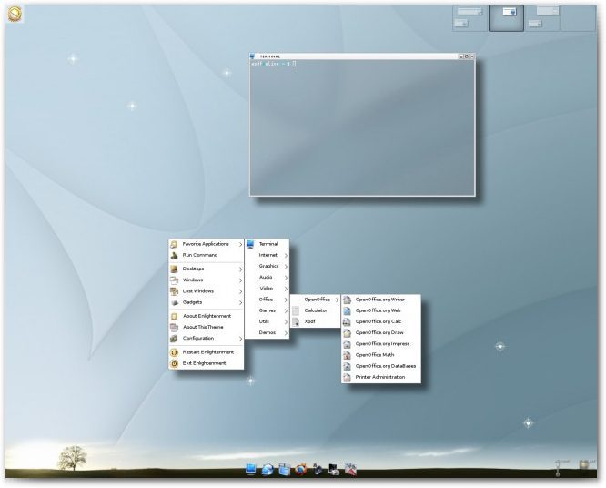The image size is (606, 488).
Task: Open the Enlightenment start button in top-left corner
Action: click(15, 14)
